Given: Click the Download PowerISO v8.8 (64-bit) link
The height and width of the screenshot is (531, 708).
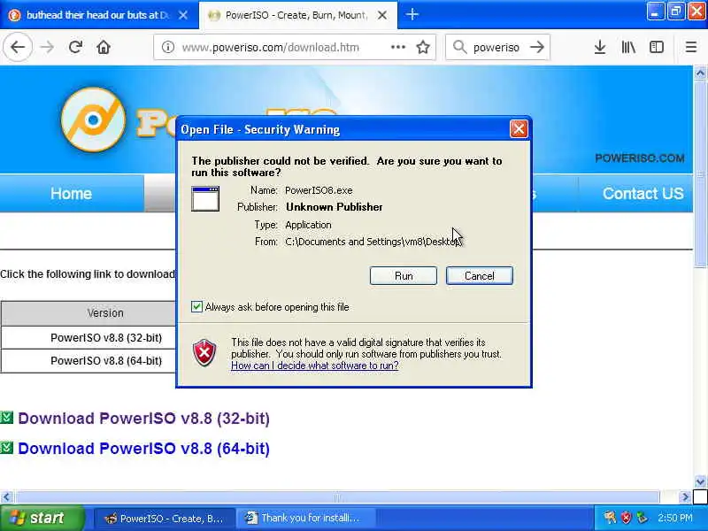Looking at the screenshot, I should coord(143,449).
